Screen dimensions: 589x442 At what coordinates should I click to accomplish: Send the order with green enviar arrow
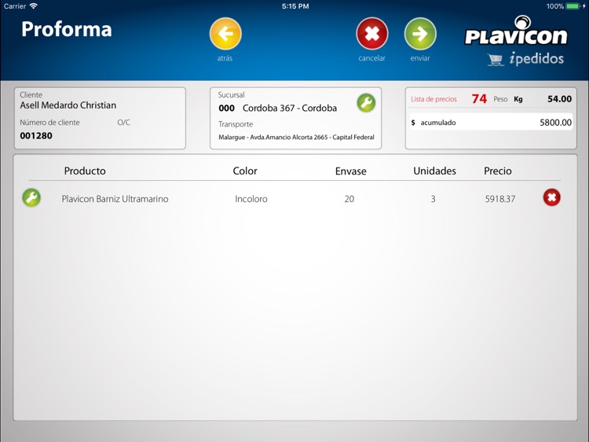[420, 34]
